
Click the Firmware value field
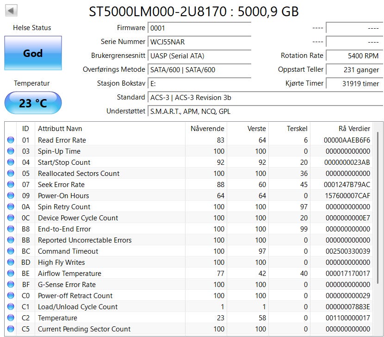(199, 28)
